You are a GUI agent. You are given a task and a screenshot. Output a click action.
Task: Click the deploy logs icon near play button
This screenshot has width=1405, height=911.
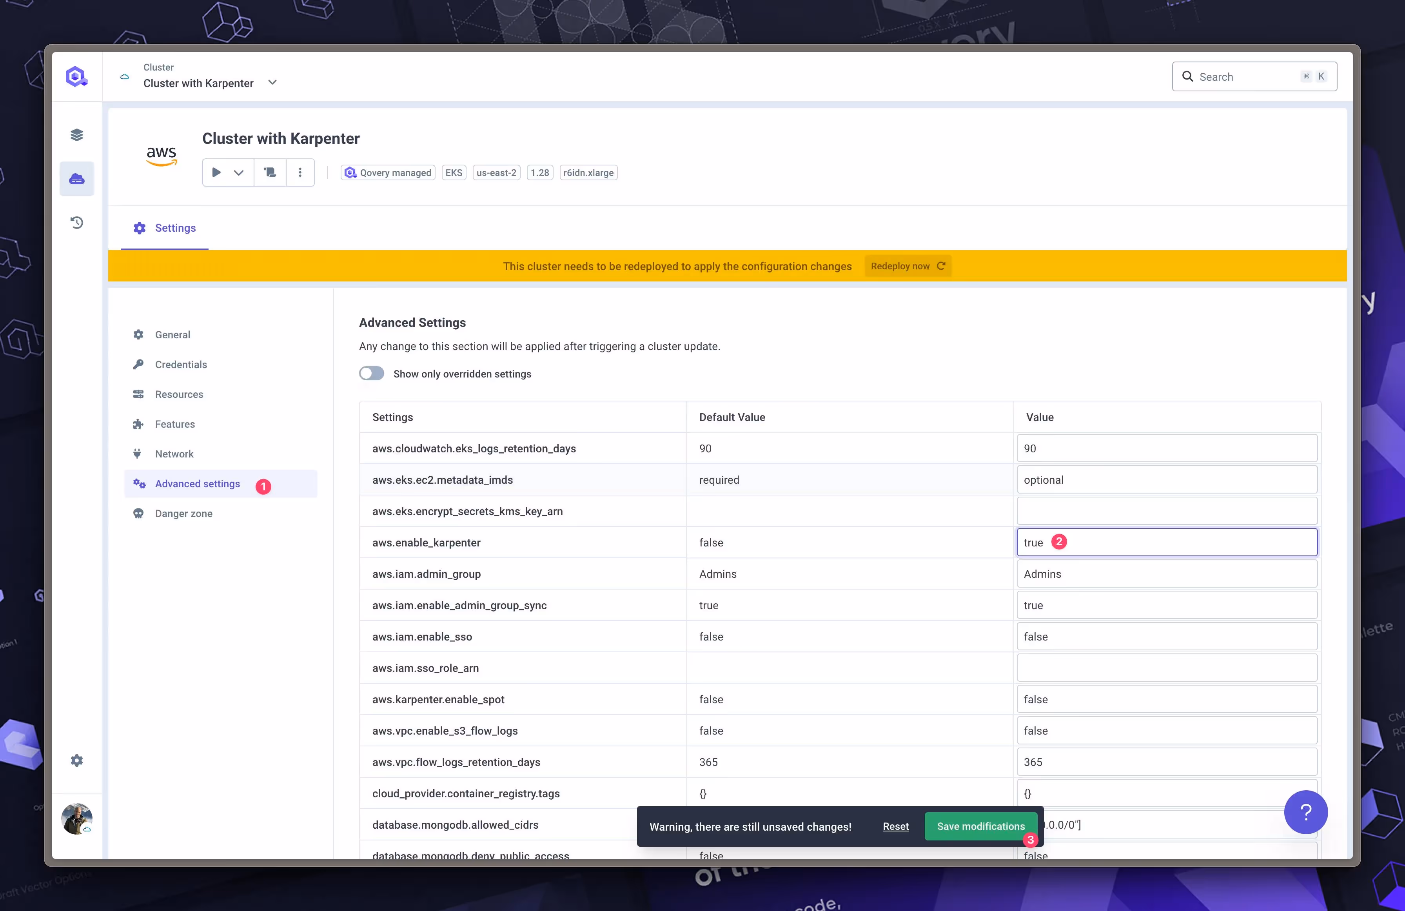pyautogui.click(x=269, y=172)
